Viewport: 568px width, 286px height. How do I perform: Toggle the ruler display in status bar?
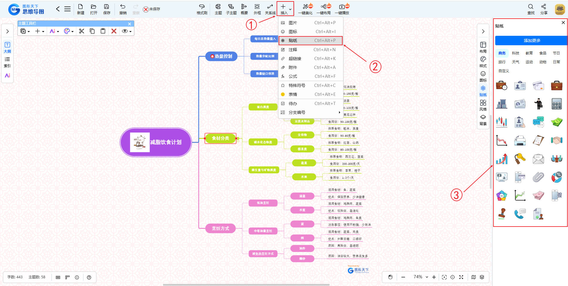(67, 277)
